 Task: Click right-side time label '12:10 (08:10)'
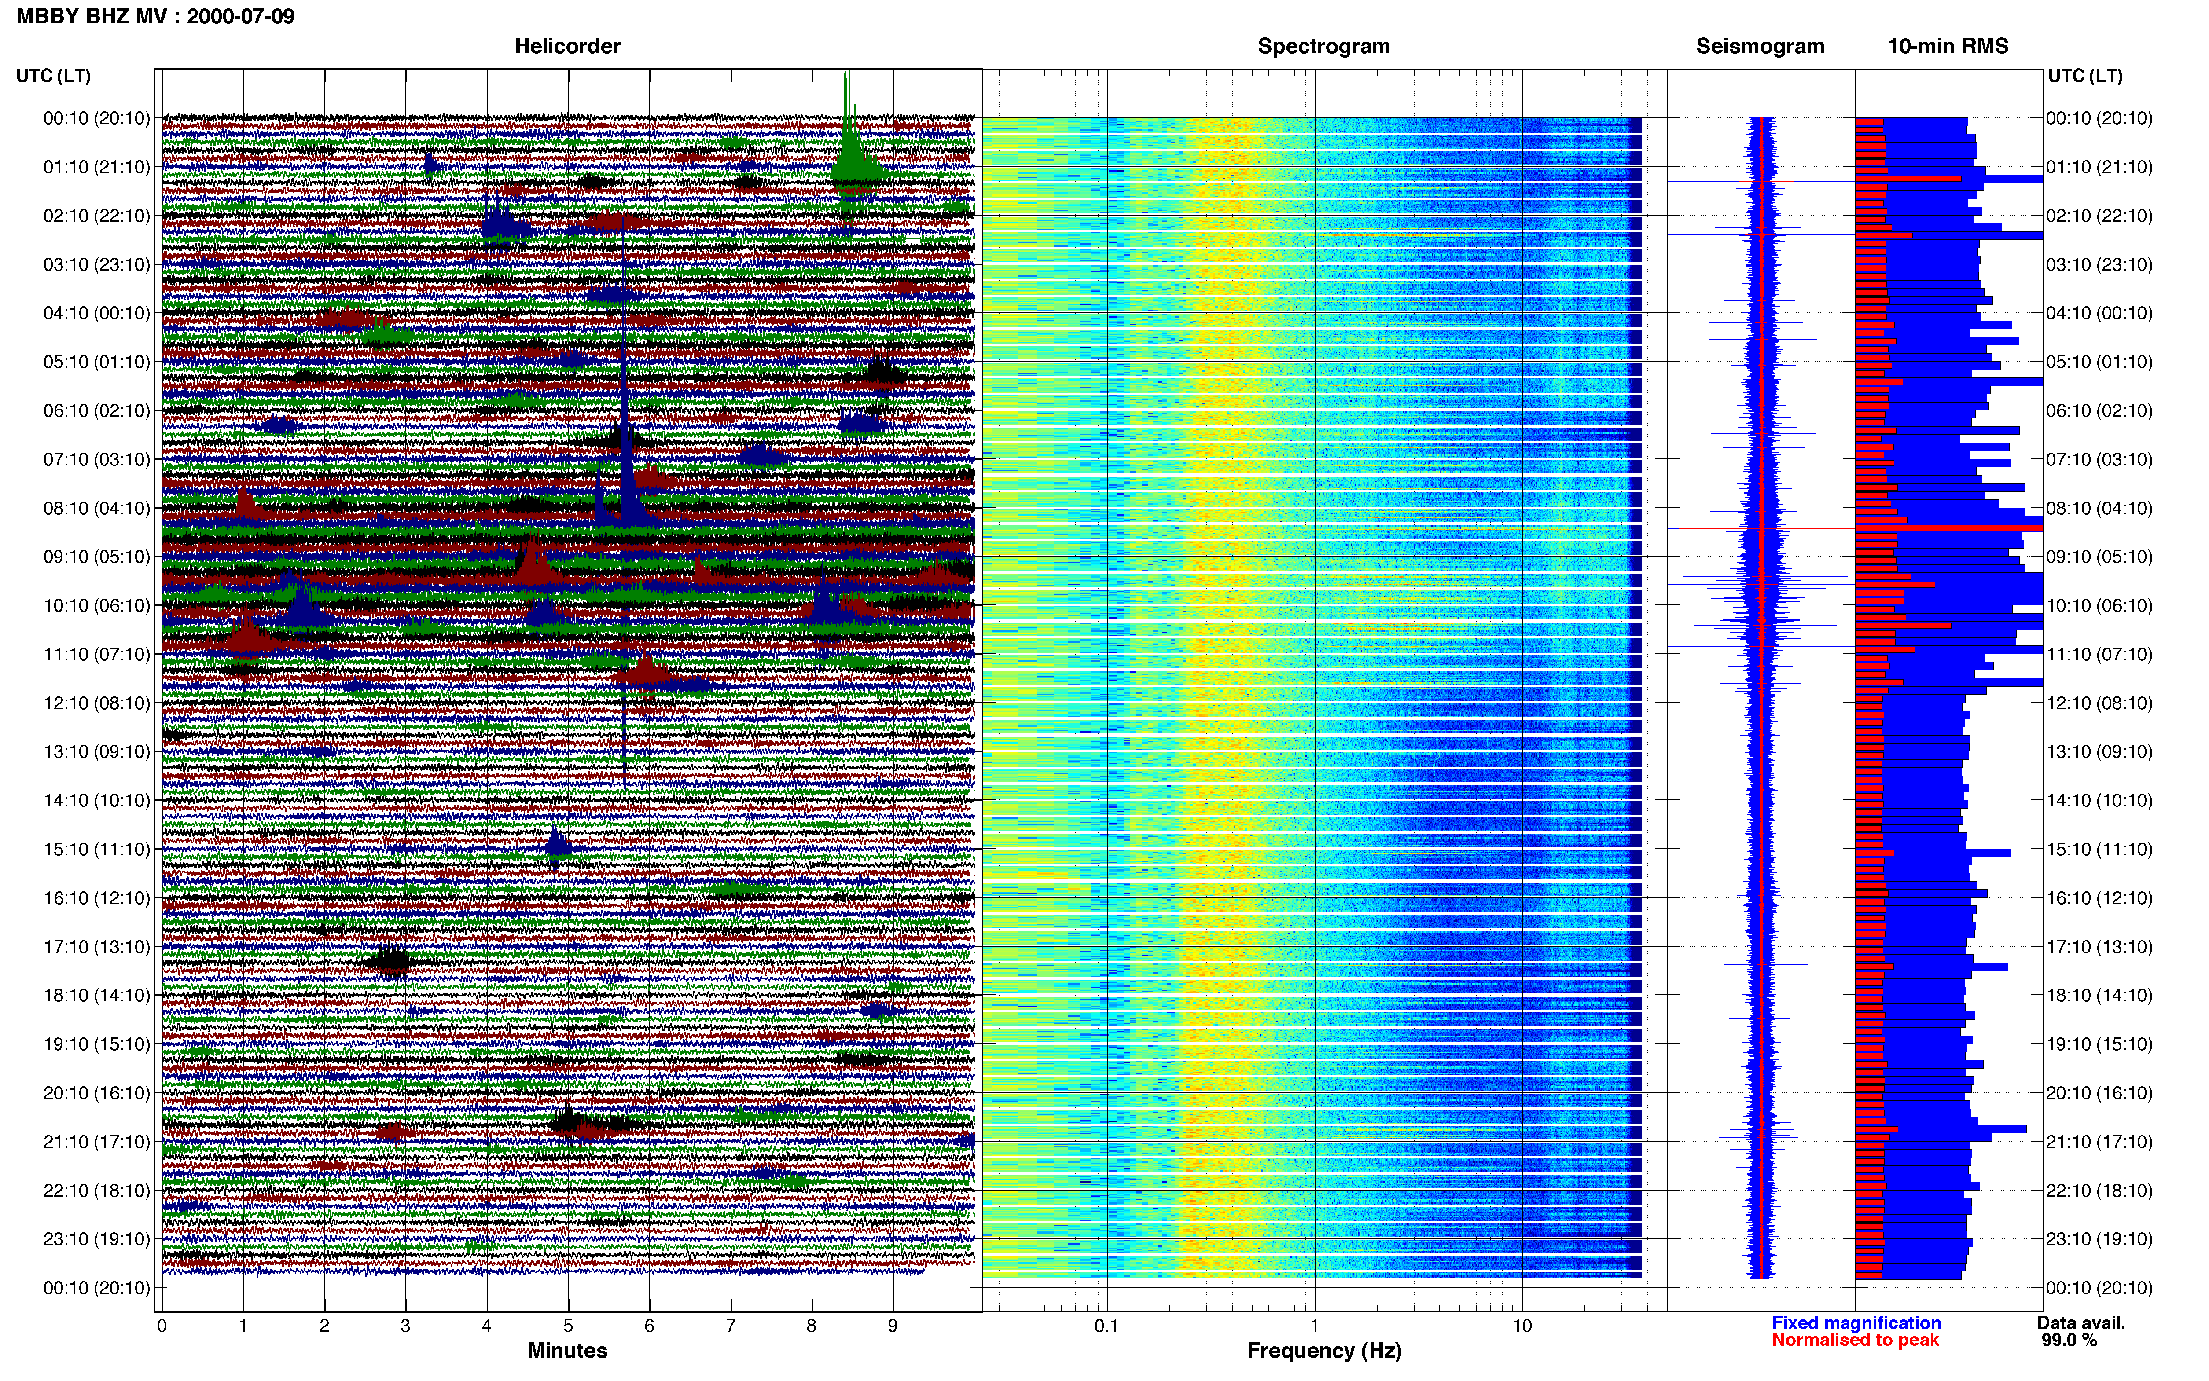[x=2099, y=703]
